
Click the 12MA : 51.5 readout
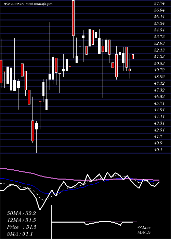[21, 220]
